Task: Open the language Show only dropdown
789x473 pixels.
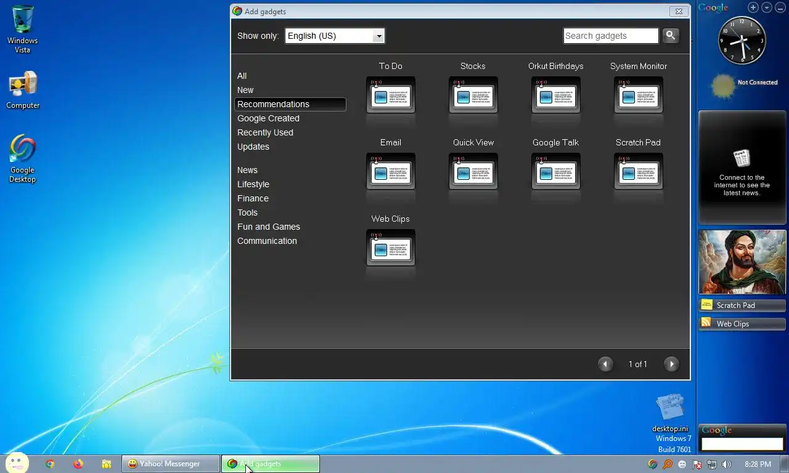Action: (x=335, y=36)
